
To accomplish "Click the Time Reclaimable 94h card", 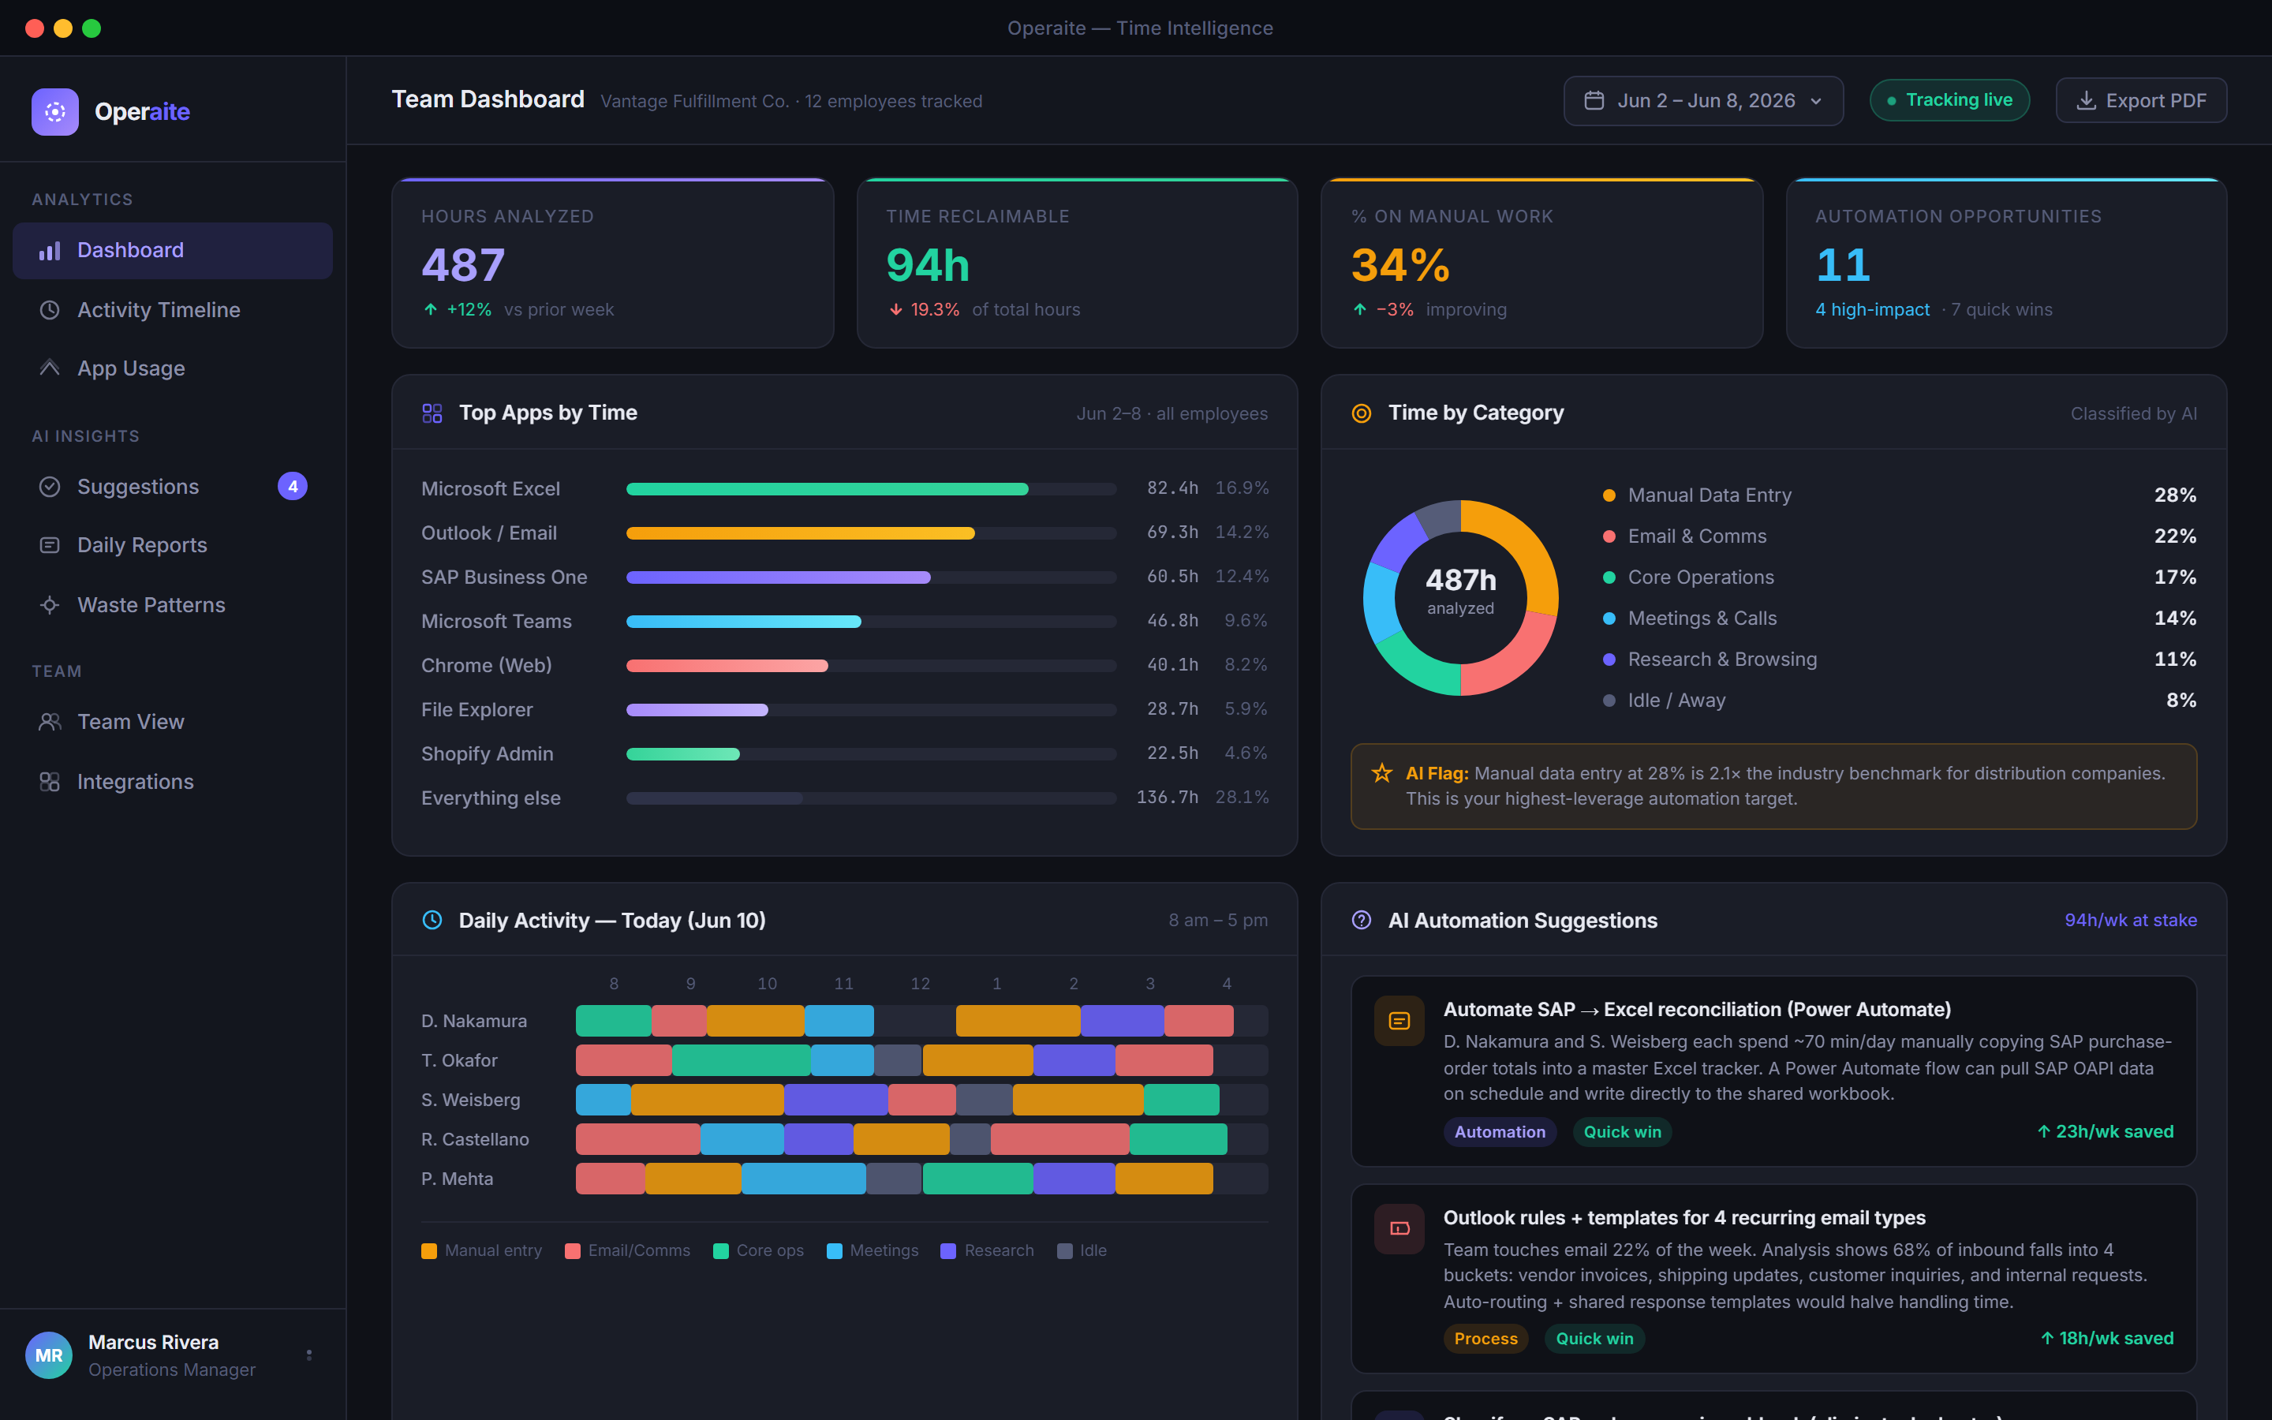I will (1077, 264).
